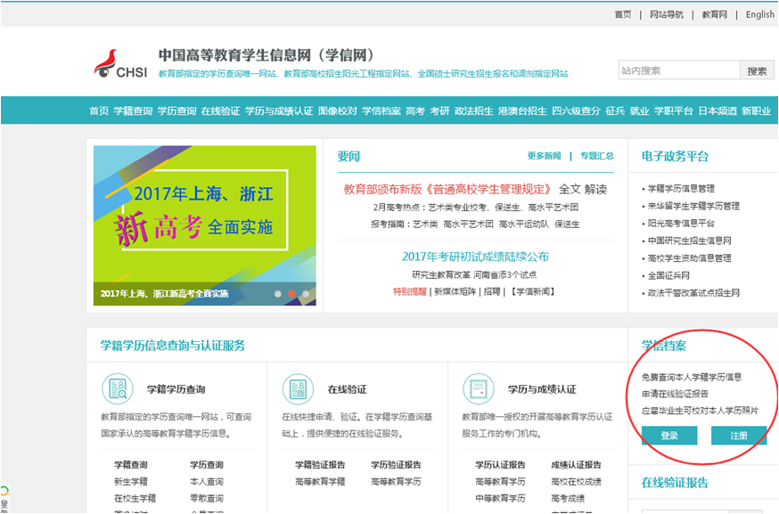Open the 学历与成绩认证 service icon
The width and height of the screenshot is (779, 514).
pyautogui.click(x=479, y=389)
